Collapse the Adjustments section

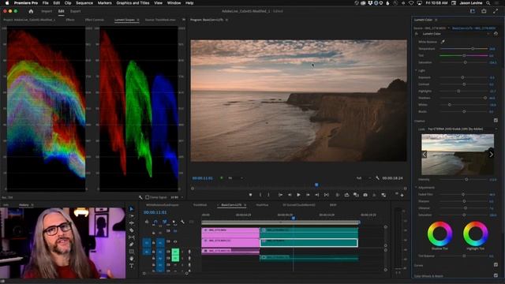click(x=416, y=188)
